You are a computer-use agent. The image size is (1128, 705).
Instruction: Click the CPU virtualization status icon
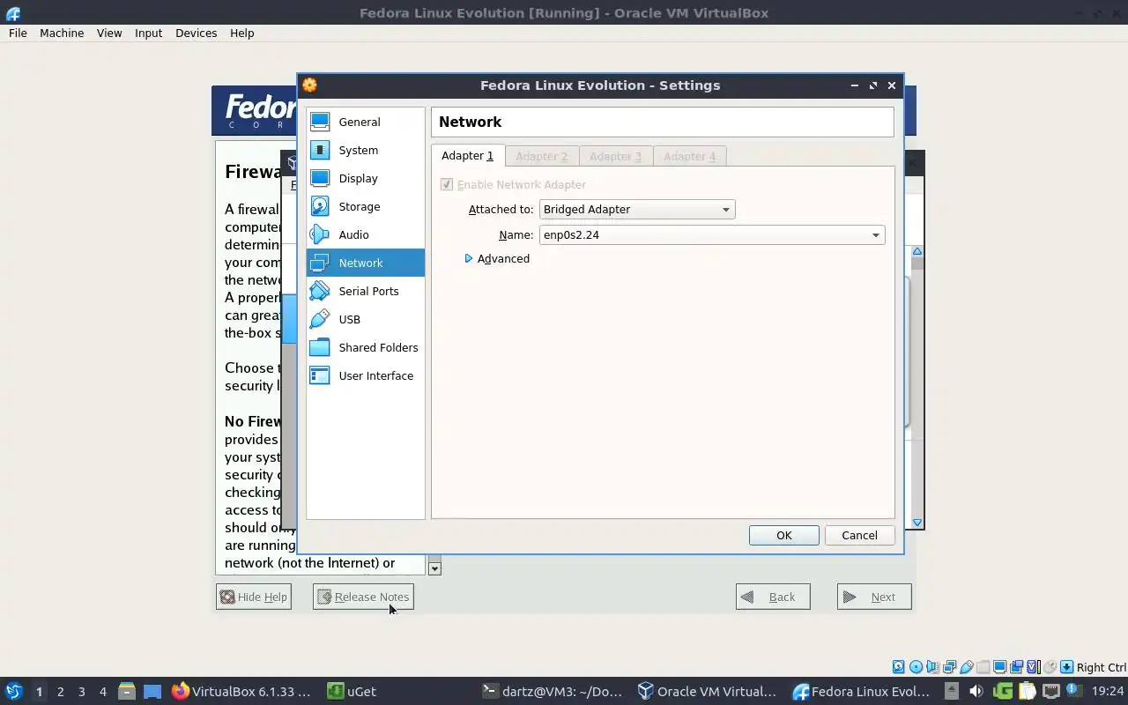[x=1034, y=667]
